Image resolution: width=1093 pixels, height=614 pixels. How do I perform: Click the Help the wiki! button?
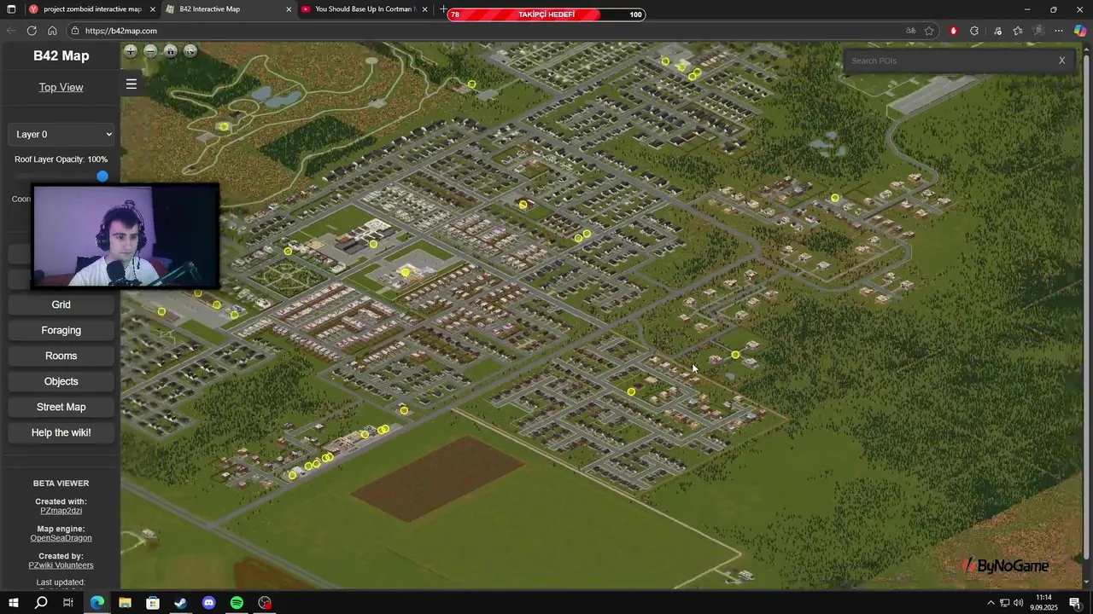click(x=61, y=432)
